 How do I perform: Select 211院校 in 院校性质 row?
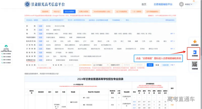click(59, 52)
